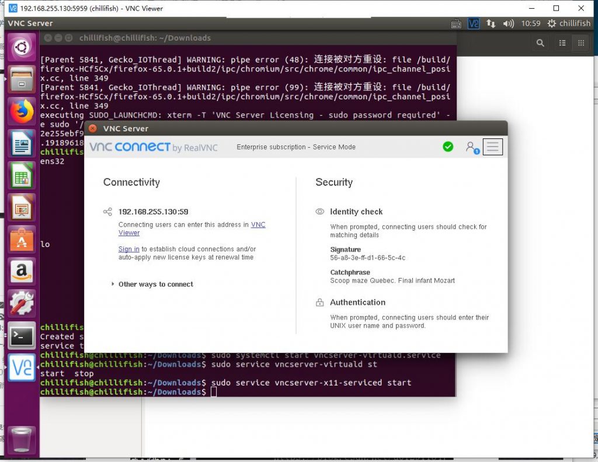
Task: Close the VNC Server dialog
Action: [93, 128]
